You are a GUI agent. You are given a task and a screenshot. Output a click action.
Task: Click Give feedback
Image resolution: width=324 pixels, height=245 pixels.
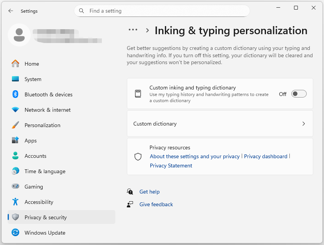(x=156, y=204)
